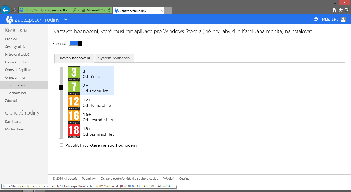Open browser favorites star icon
351x192 pixels.
340,10
